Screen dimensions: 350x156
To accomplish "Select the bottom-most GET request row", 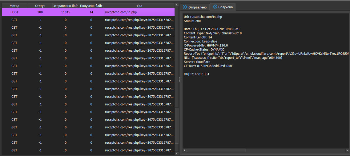I will click(x=87, y=150).
